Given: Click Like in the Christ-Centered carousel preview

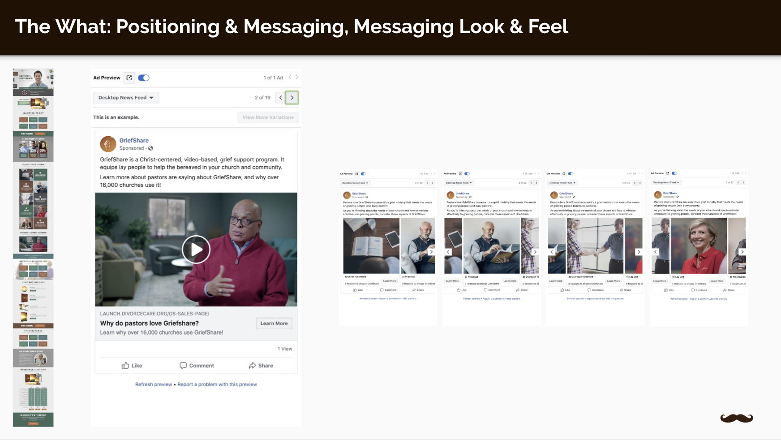Looking at the screenshot, I should [x=358, y=290].
